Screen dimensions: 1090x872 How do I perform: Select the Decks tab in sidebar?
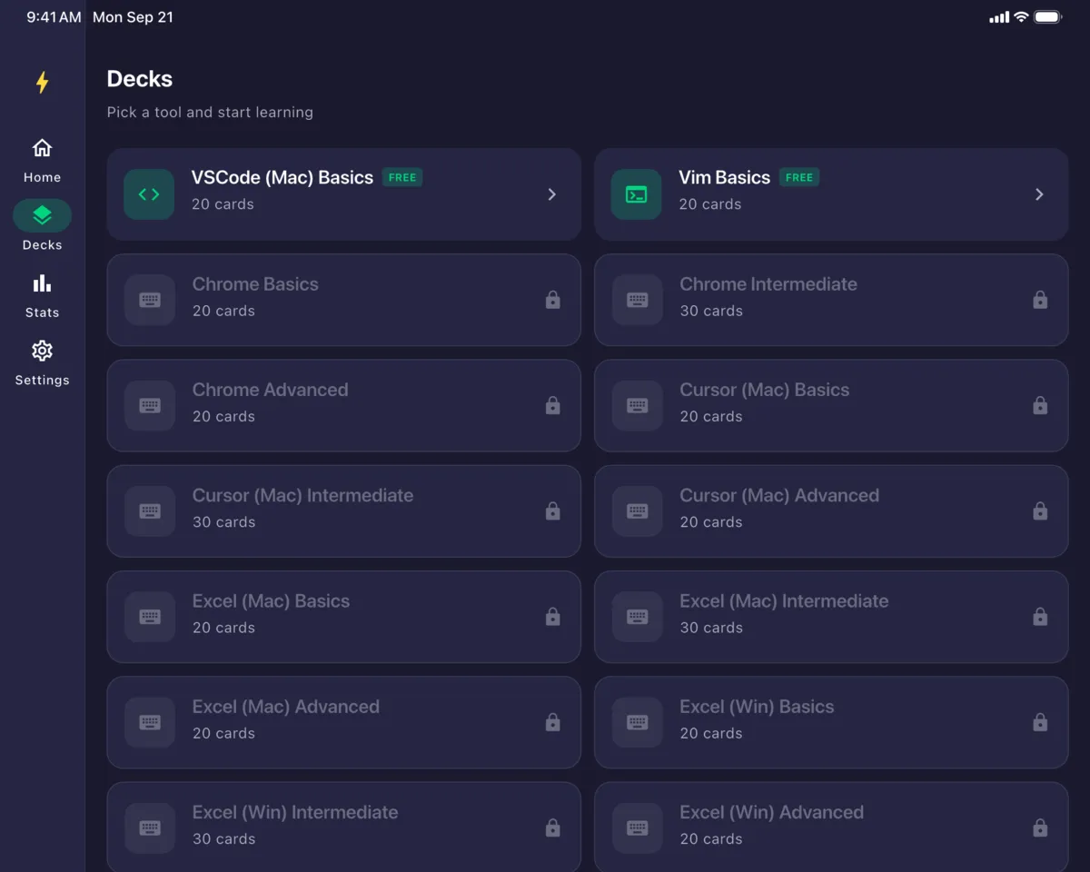tap(42, 227)
